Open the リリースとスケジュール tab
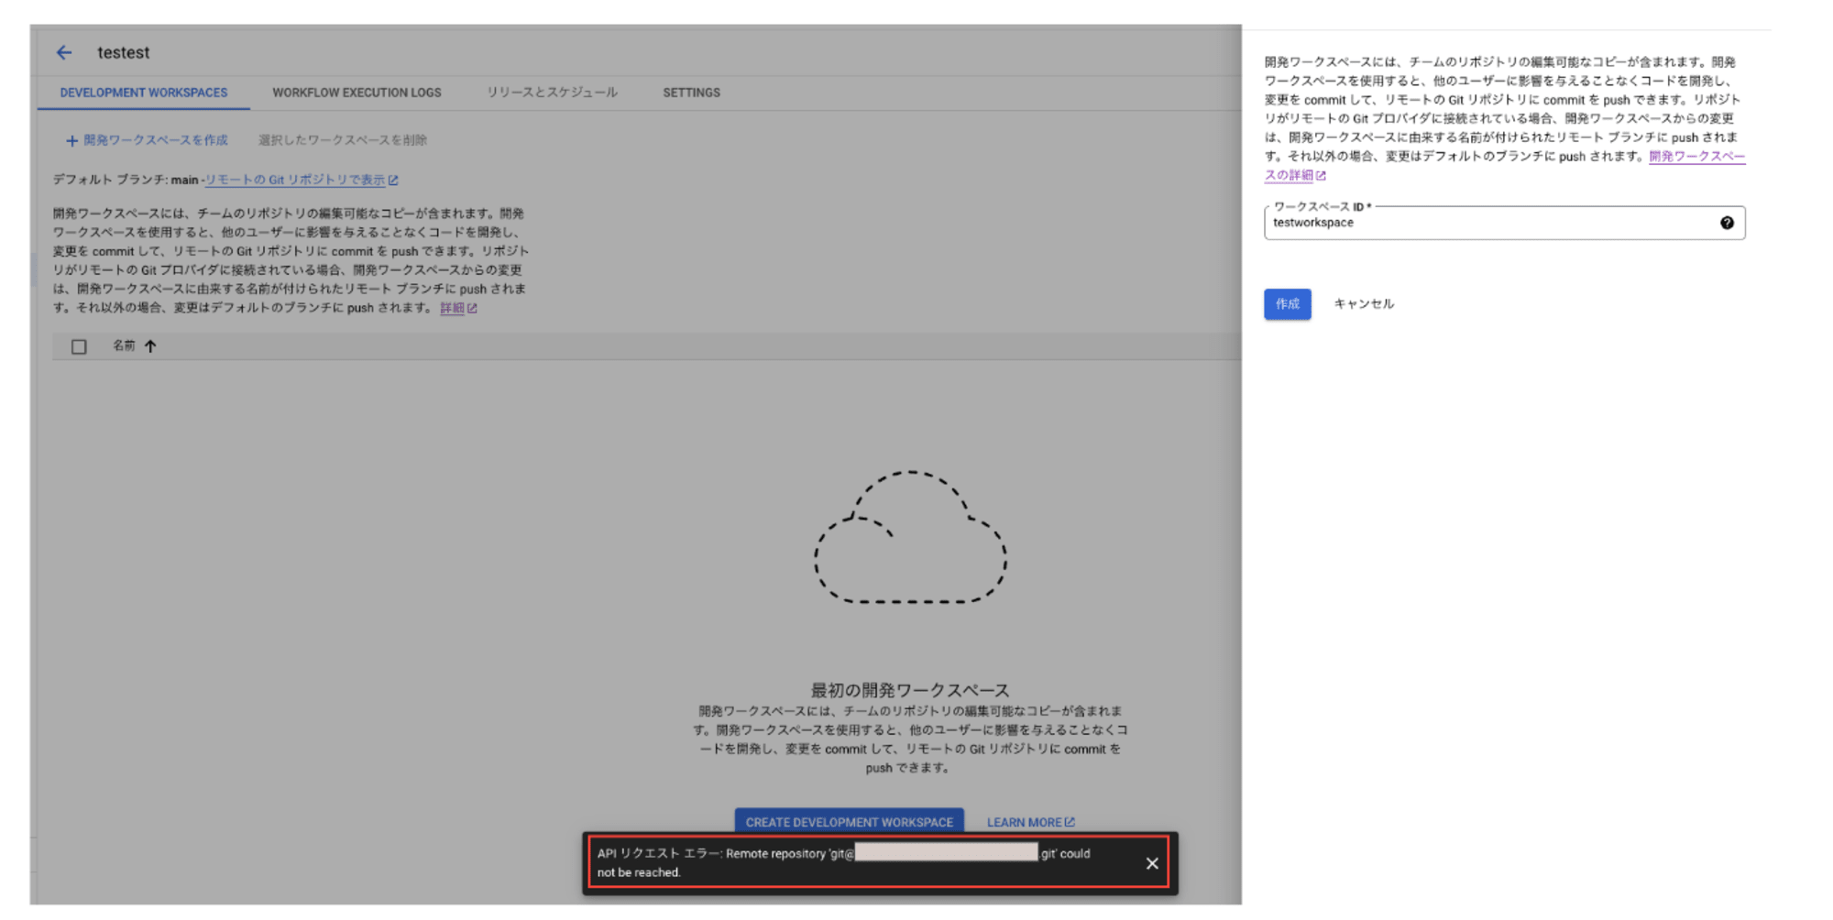The image size is (1833, 920). 552,93
